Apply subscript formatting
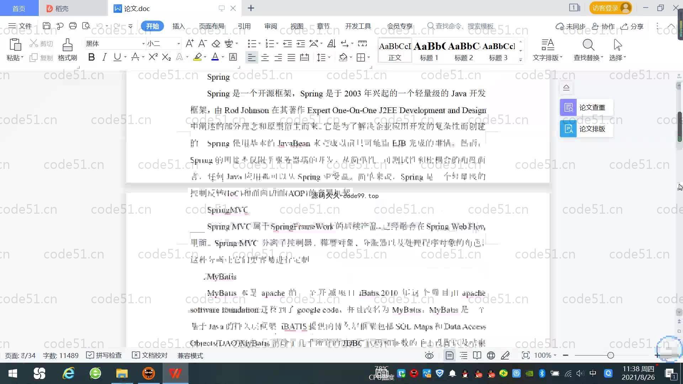 pyautogui.click(x=166, y=57)
